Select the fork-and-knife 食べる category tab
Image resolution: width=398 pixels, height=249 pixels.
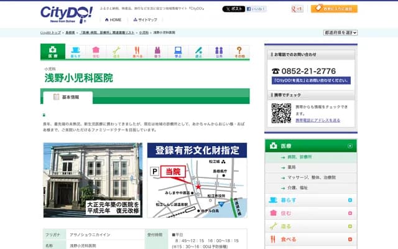pyautogui.click(x=137, y=52)
